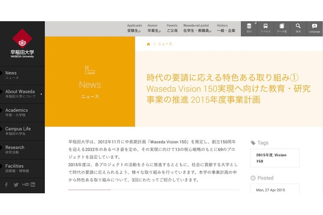
Task: Open the Facebook icon in the sidebar
Action: [x=7, y=185]
